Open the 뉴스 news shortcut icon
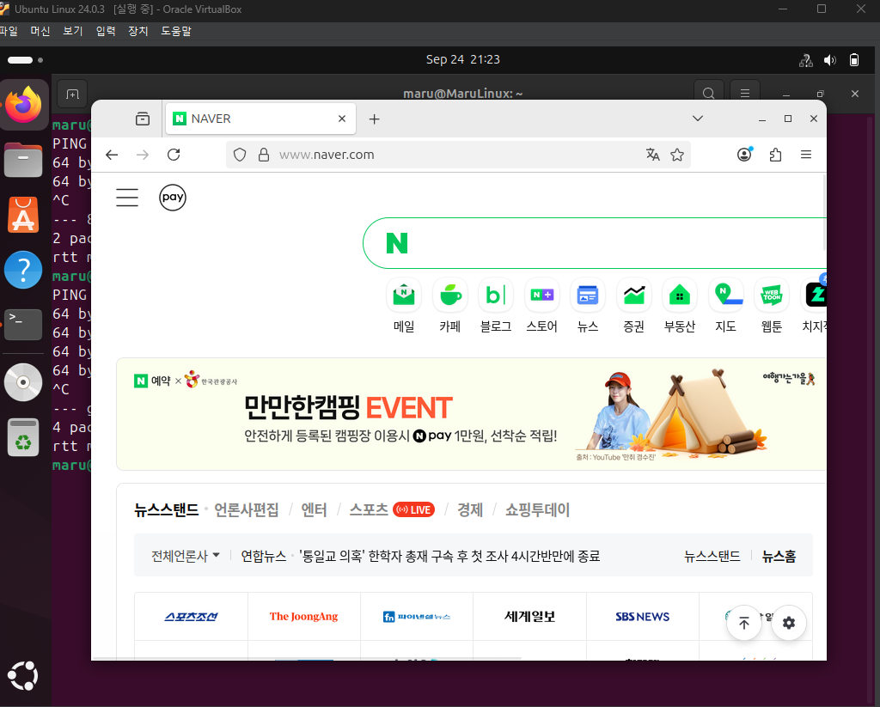Viewport: 880px width, 707px height. point(588,295)
